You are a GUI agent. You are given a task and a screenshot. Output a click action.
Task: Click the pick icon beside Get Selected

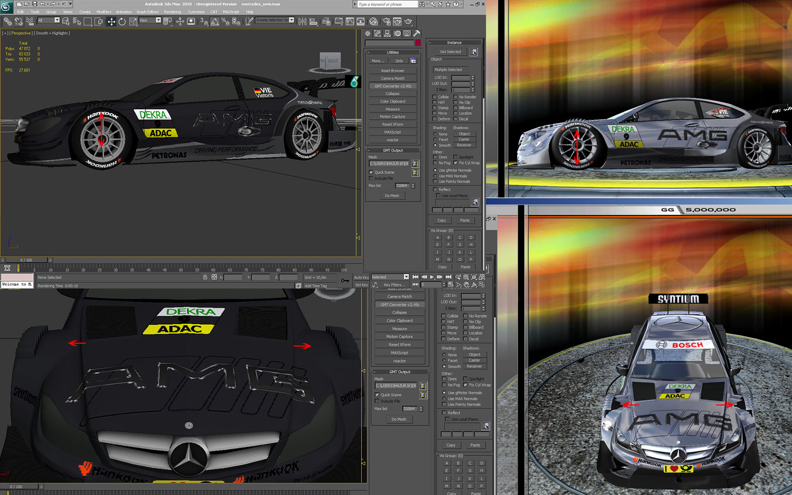pyautogui.click(x=473, y=52)
